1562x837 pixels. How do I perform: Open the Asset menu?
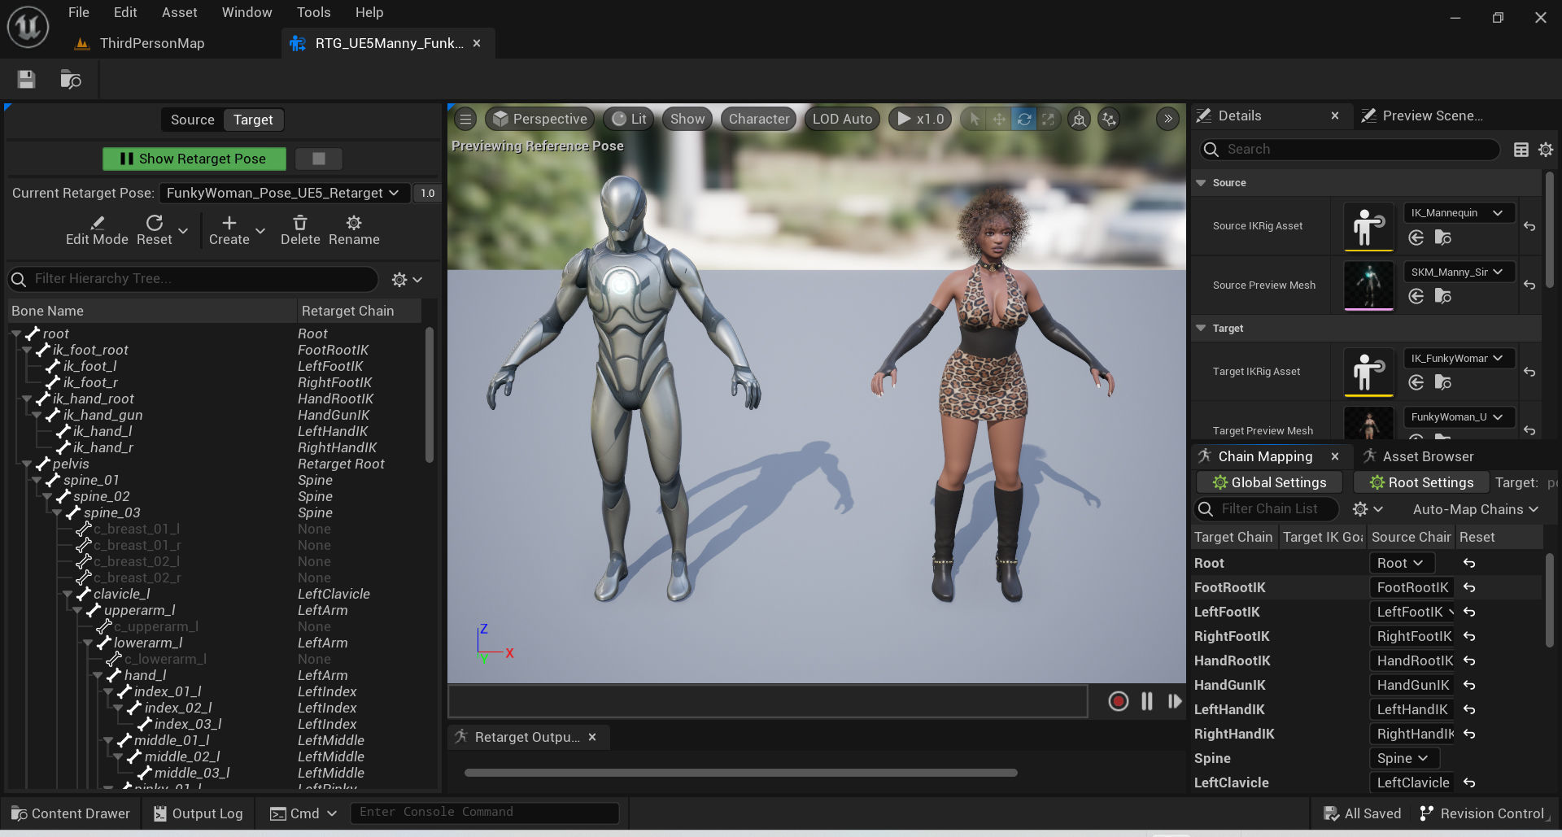[179, 12]
